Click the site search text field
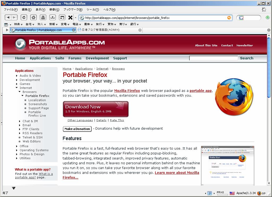Viewport: 272px width, 197px height. point(213,58)
